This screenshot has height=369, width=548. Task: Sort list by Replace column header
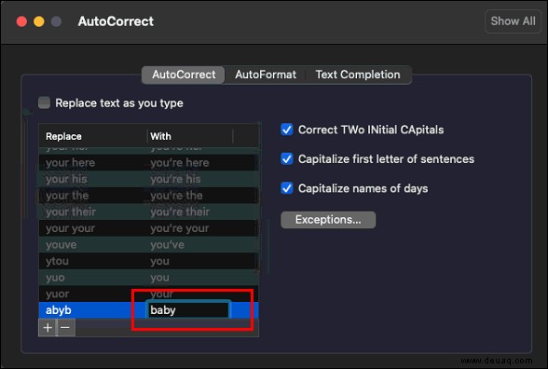click(x=92, y=136)
